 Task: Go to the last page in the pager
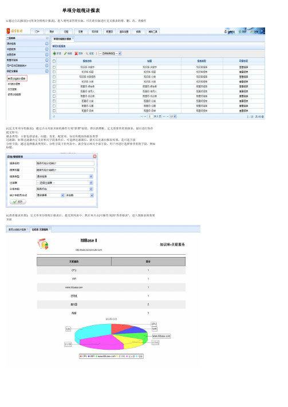tap(168, 117)
